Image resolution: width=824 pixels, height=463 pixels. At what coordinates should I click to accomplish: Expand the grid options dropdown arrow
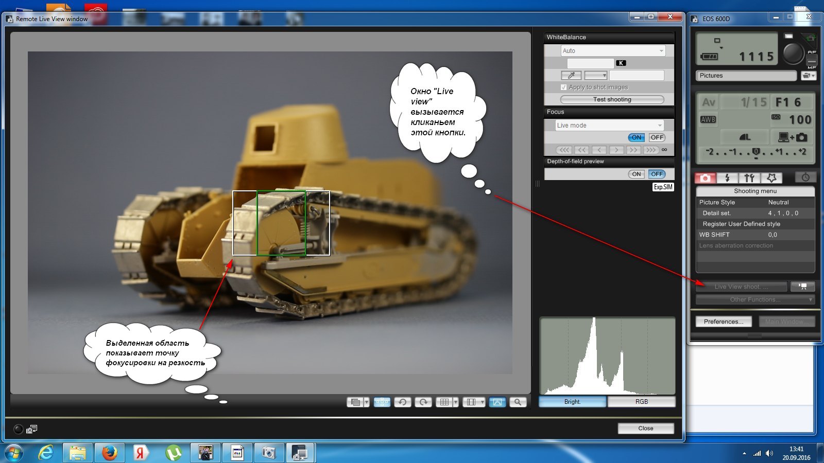456,402
